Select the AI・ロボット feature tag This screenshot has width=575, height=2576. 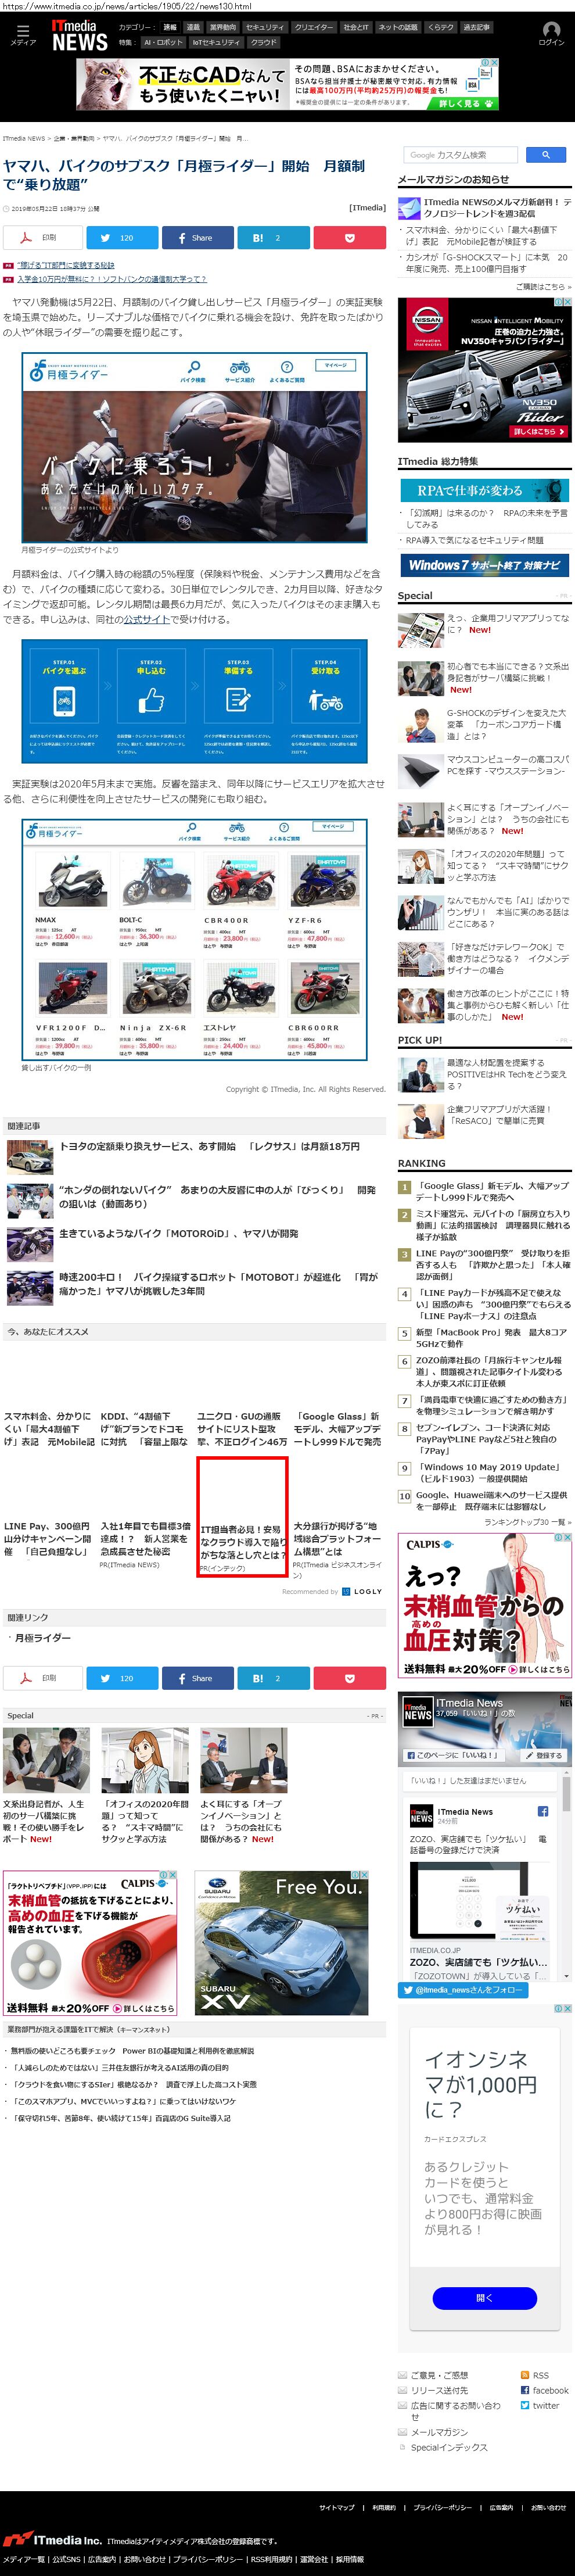point(163,43)
